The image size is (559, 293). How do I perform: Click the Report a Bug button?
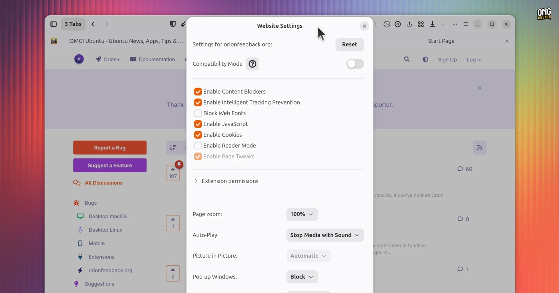pyautogui.click(x=110, y=148)
